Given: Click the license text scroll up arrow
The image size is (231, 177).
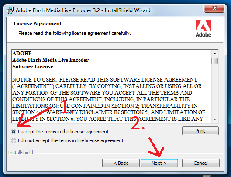Looking at the screenshot, I should coord(215,54).
